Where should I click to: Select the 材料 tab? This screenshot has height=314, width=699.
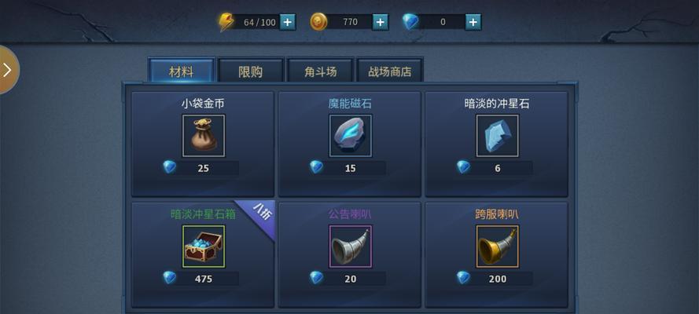tap(182, 71)
